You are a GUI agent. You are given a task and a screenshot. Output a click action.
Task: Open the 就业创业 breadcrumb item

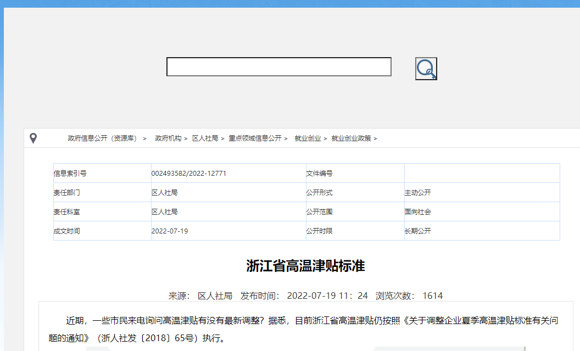308,138
